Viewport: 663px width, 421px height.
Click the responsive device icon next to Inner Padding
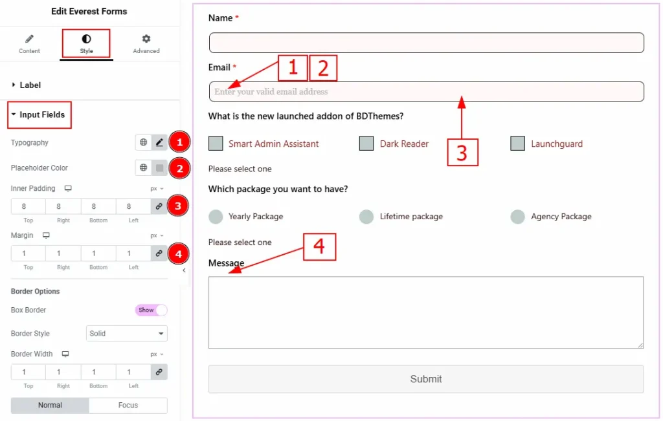pyautogui.click(x=68, y=189)
